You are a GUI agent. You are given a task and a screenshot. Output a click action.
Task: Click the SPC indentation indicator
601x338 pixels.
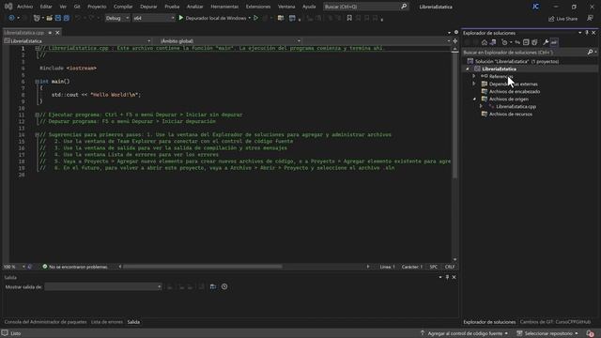pos(434,267)
